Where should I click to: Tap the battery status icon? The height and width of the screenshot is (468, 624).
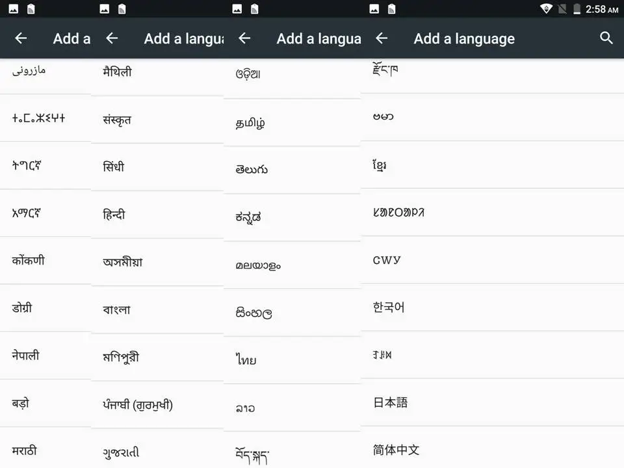pyautogui.click(x=577, y=8)
